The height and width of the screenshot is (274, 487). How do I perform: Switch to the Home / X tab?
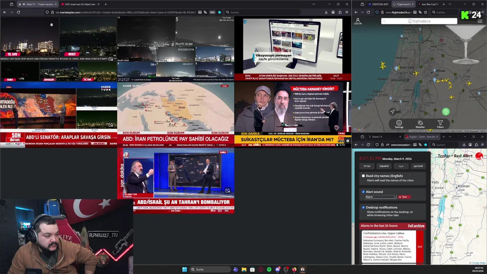click(384, 137)
